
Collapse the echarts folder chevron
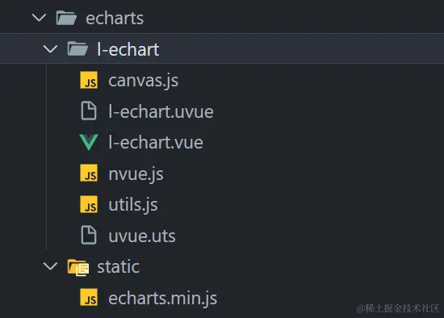[39, 18]
